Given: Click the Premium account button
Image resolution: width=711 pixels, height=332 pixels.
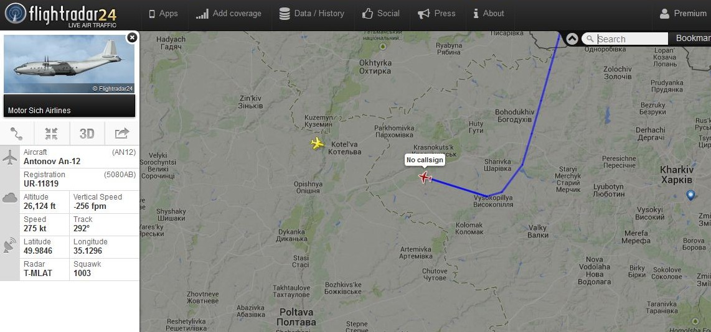Looking at the screenshot, I should click(x=683, y=14).
